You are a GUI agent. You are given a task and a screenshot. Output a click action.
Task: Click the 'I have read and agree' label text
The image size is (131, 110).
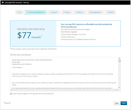click(33, 94)
